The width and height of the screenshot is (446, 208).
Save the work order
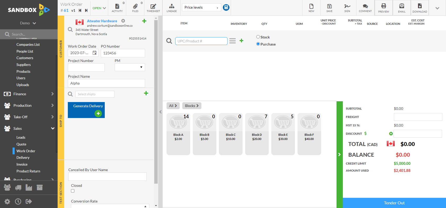[329, 8]
